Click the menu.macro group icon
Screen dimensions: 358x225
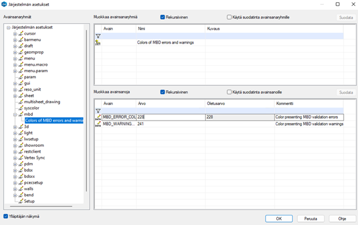click(21, 64)
